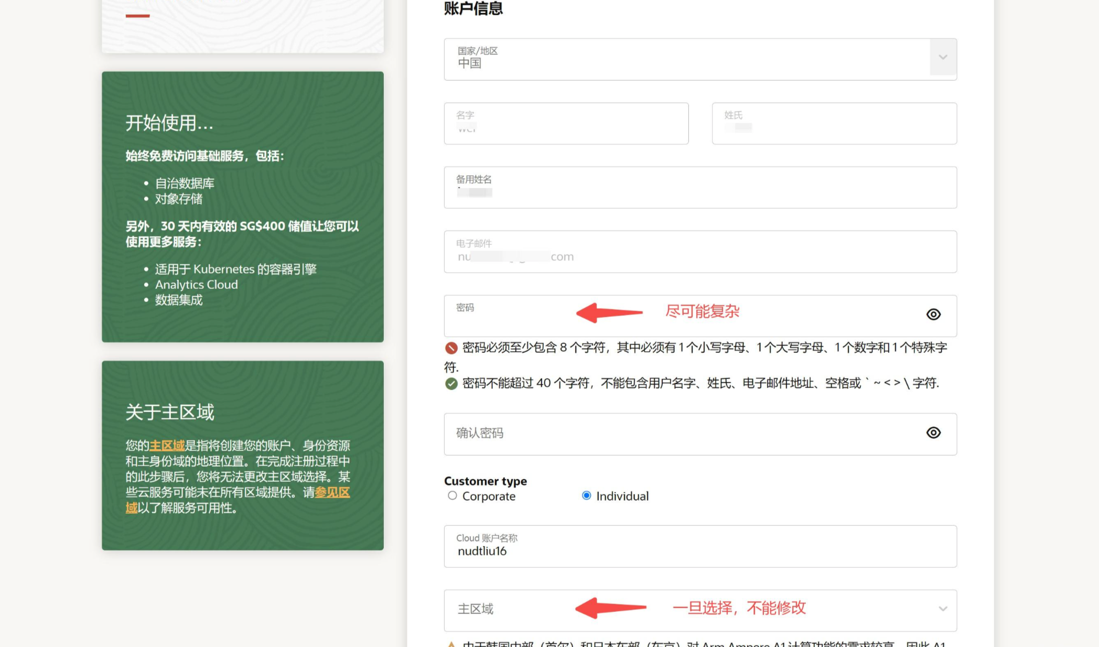Click the last name (姓氏) field

tap(834, 124)
